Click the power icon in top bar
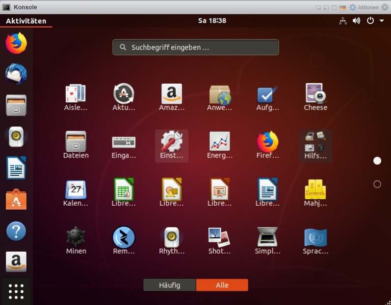Viewport: 391px width, 305px height. pos(370,21)
